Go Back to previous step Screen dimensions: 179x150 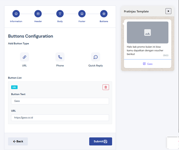(x=18, y=141)
